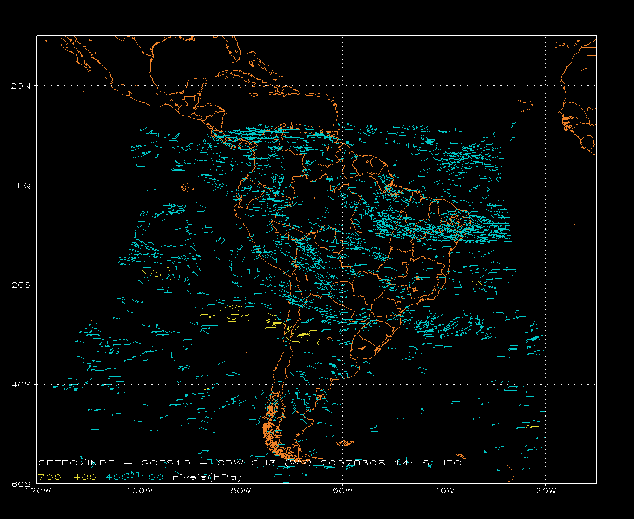
Task: Click the cyan 400-100 legend text
Action: pyautogui.click(x=135, y=477)
